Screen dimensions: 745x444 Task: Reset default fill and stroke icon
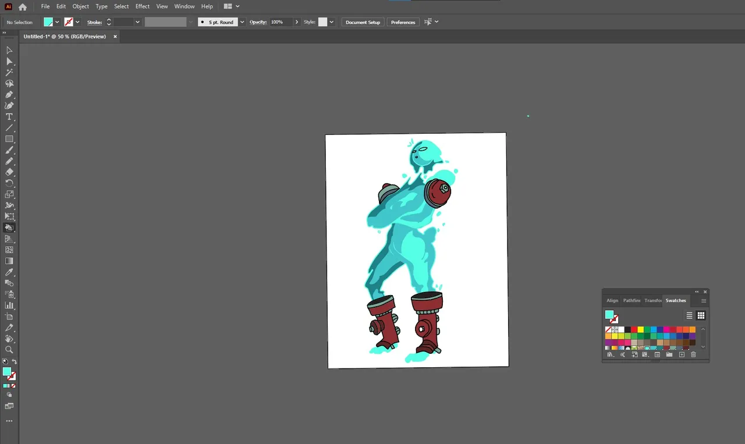click(x=5, y=361)
